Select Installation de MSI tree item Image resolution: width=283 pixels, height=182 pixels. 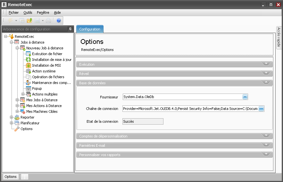click(46, 65)
